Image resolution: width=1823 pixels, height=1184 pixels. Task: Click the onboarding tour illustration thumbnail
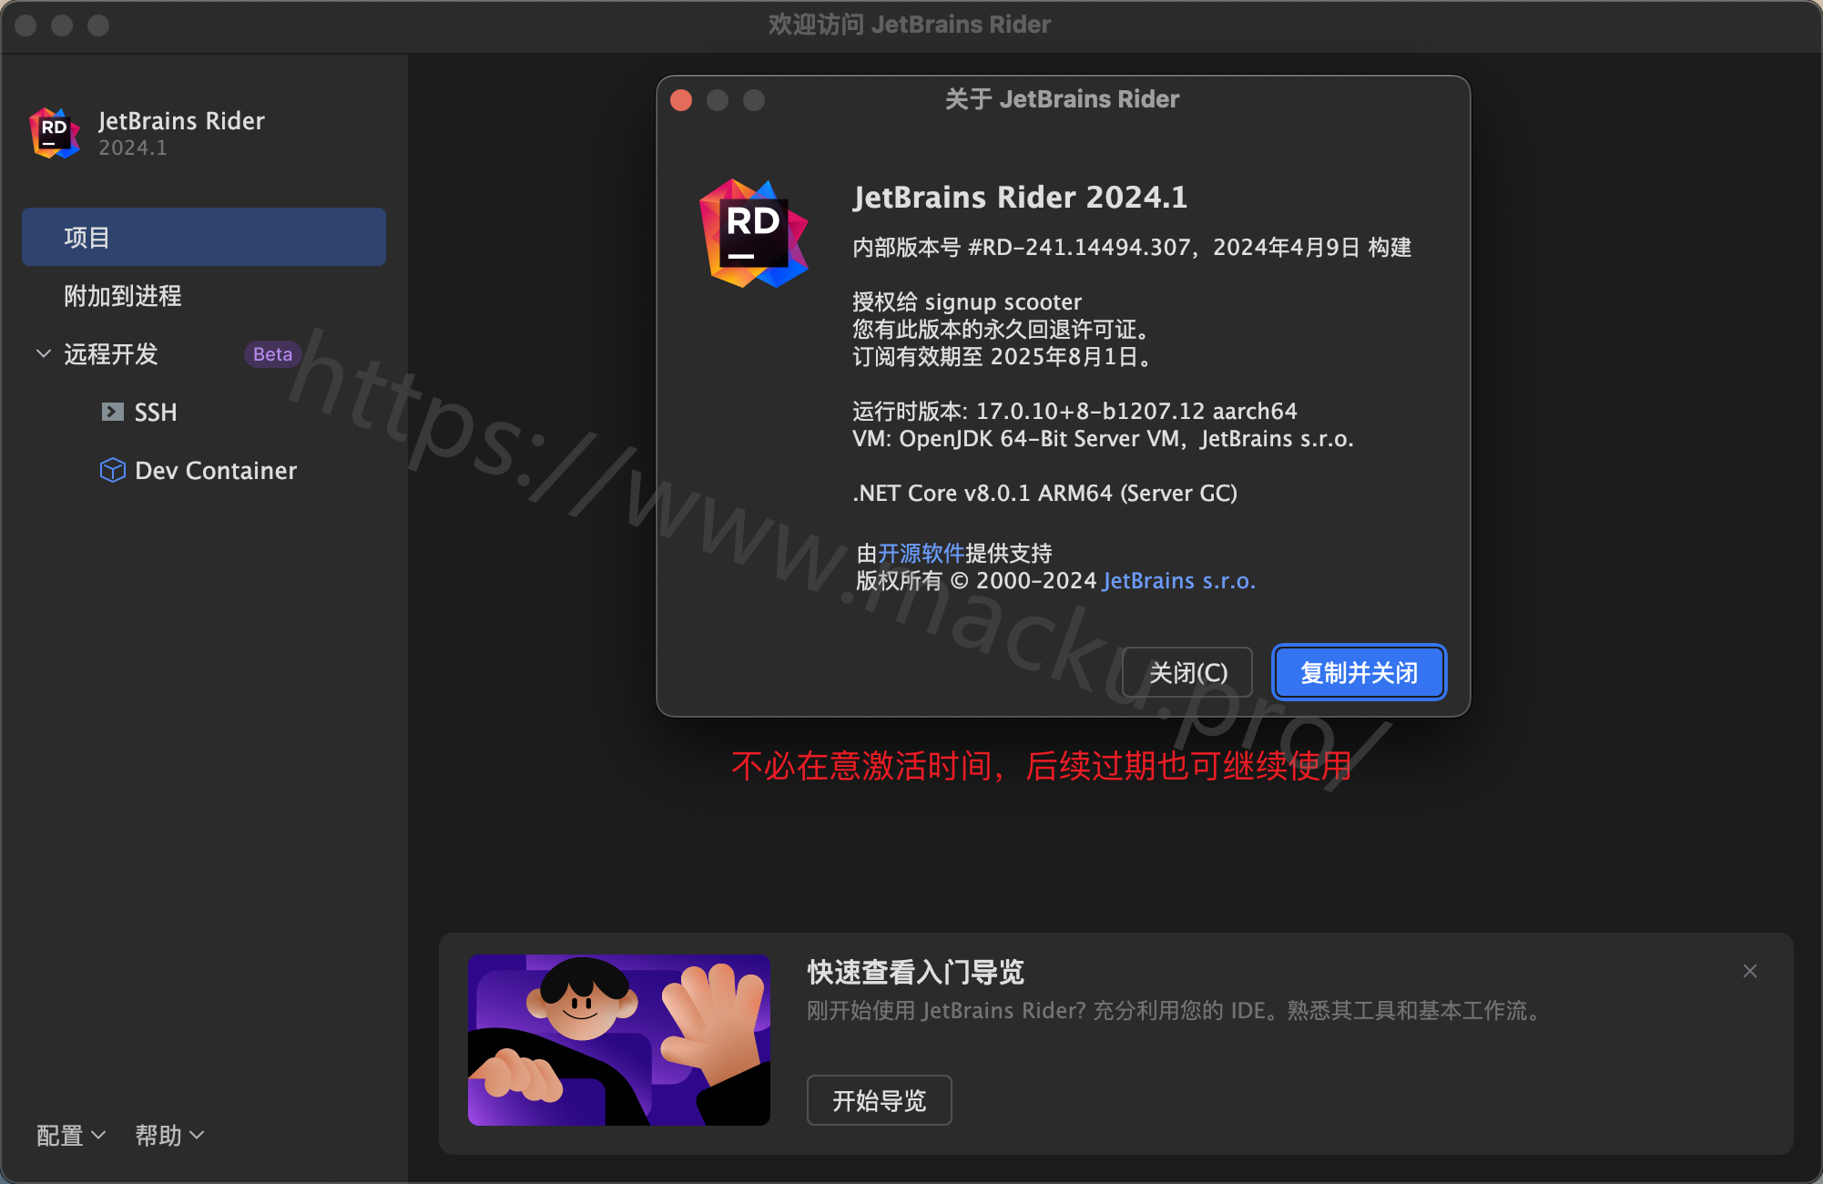coord(619,1040)
